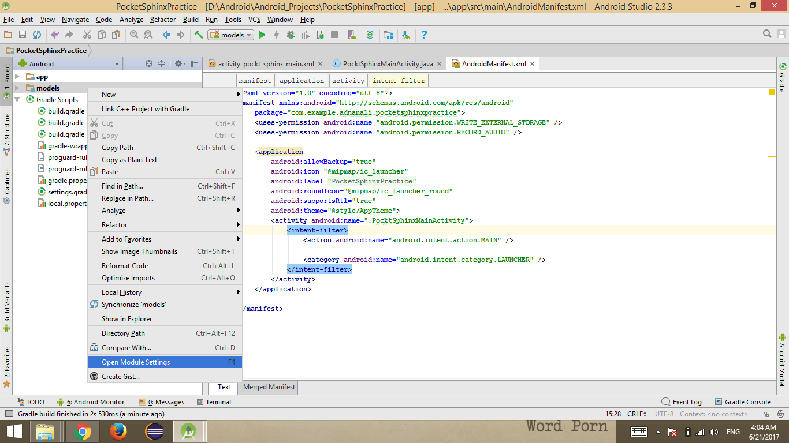Click Sync Project with Gradle Files icon
The width and height of the screenshot is (789, 443).
point(370,35)
